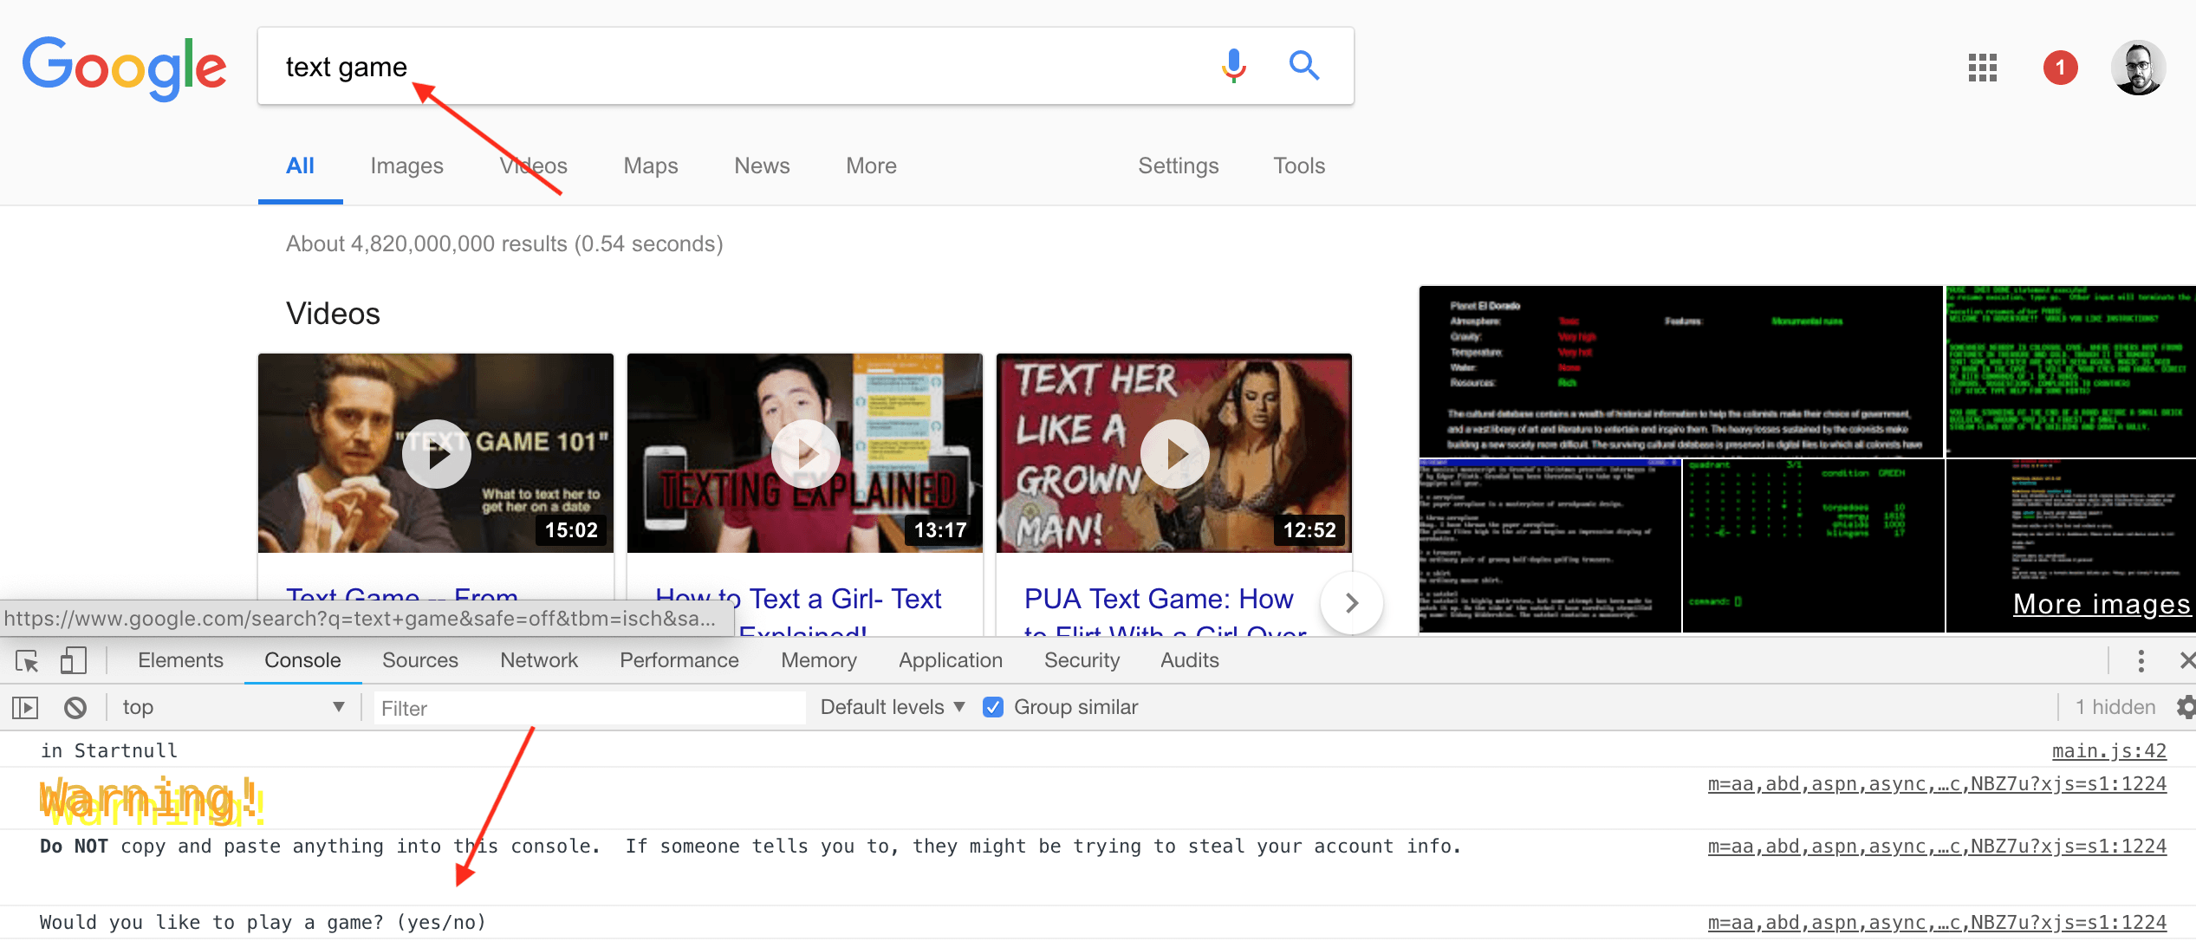Click the More images link

[x=2102, y=604]
